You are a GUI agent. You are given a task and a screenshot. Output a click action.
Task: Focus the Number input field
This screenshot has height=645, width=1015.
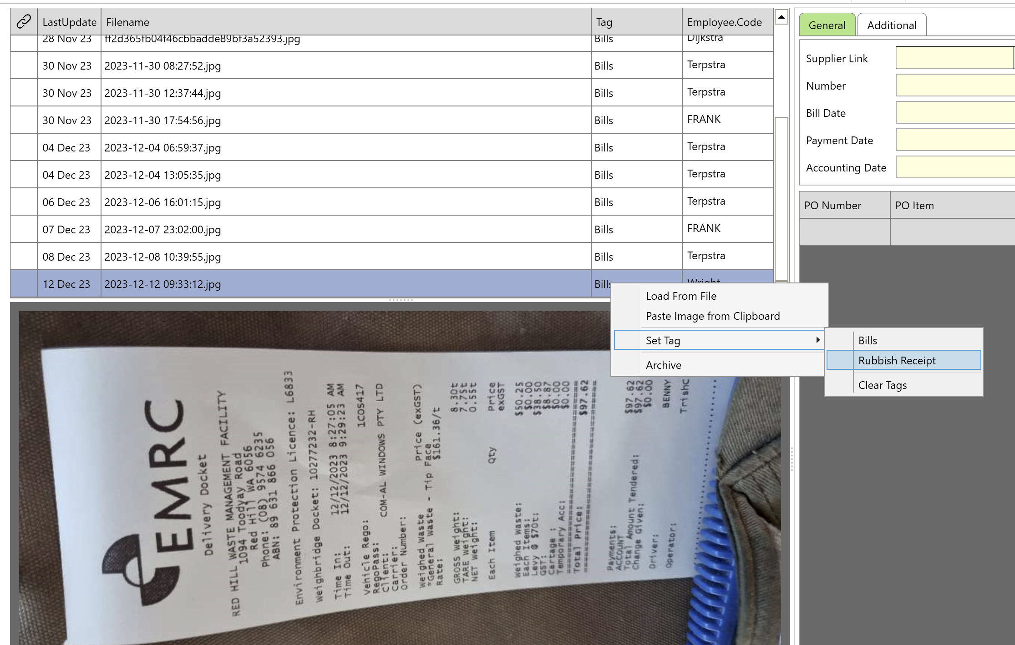[954, 85]
